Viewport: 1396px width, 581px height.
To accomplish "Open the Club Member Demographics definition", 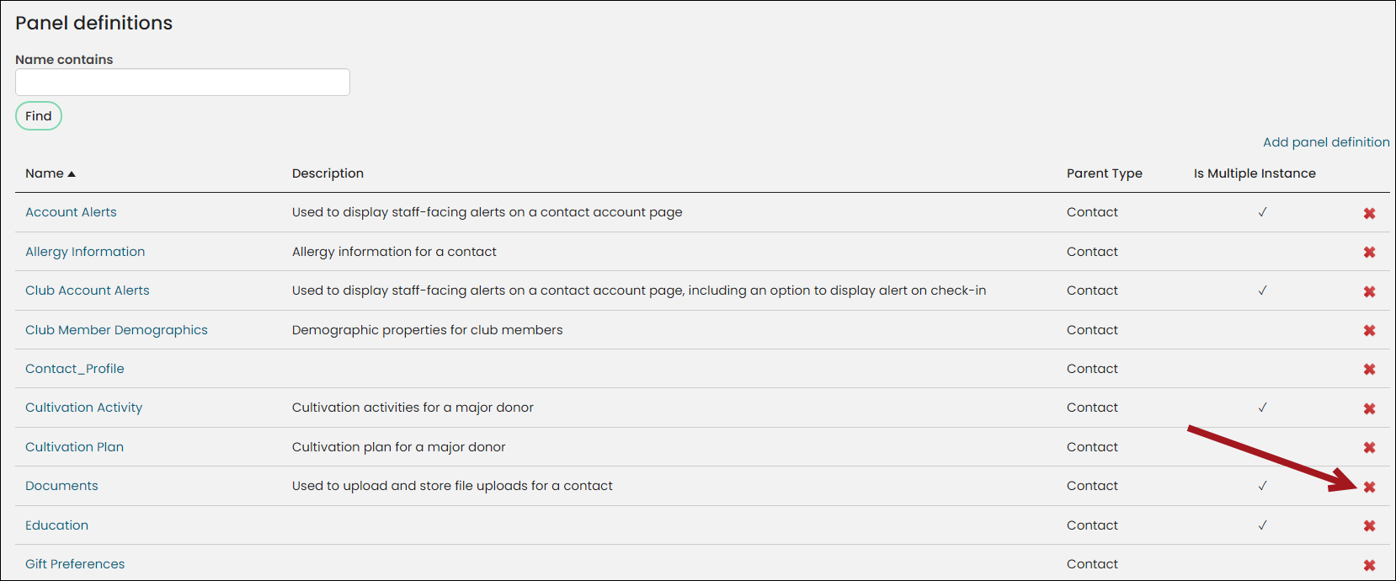I will point(116,330).
